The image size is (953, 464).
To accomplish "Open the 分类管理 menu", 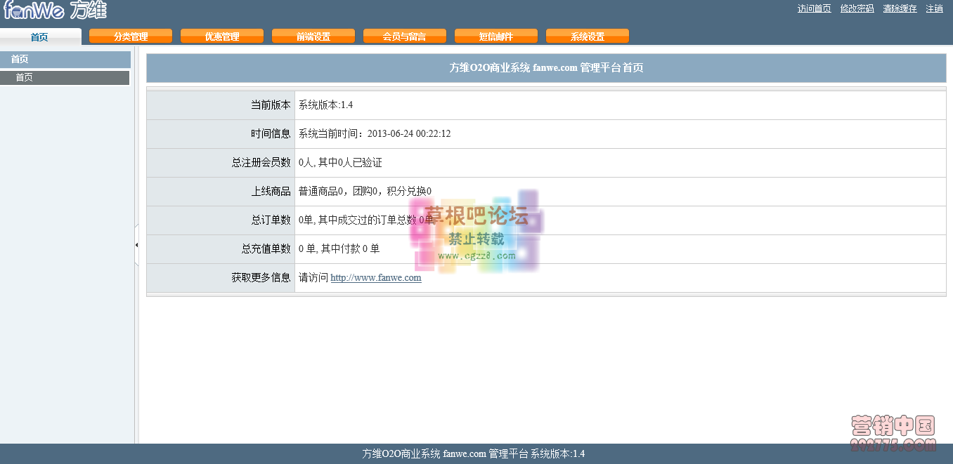I will [132, 35].
